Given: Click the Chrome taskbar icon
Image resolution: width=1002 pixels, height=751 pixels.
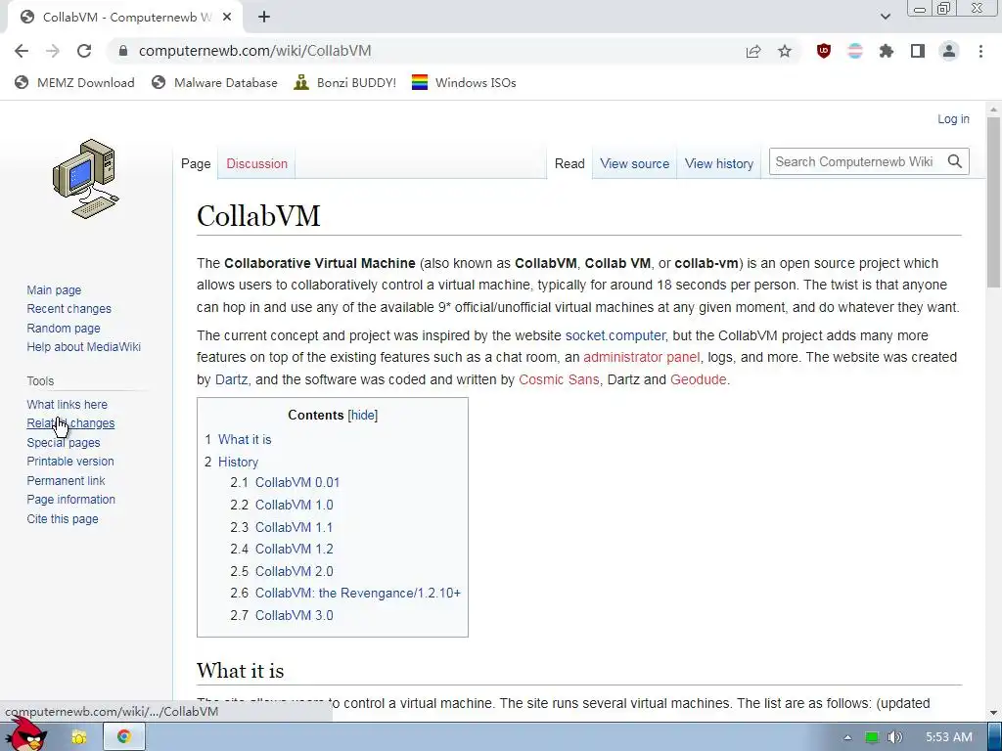Looking at the screenshot, I should pyautogui.click(x=123, y=737).
